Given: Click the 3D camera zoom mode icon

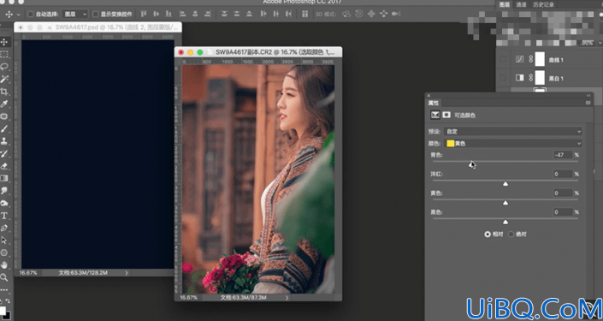Looking at the screenshot, I should tap(396, 15).
